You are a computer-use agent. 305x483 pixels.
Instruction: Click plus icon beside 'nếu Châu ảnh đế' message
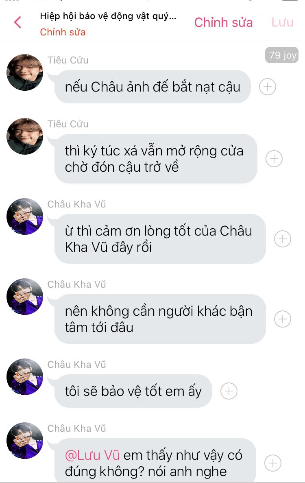(x=268, y=87)
